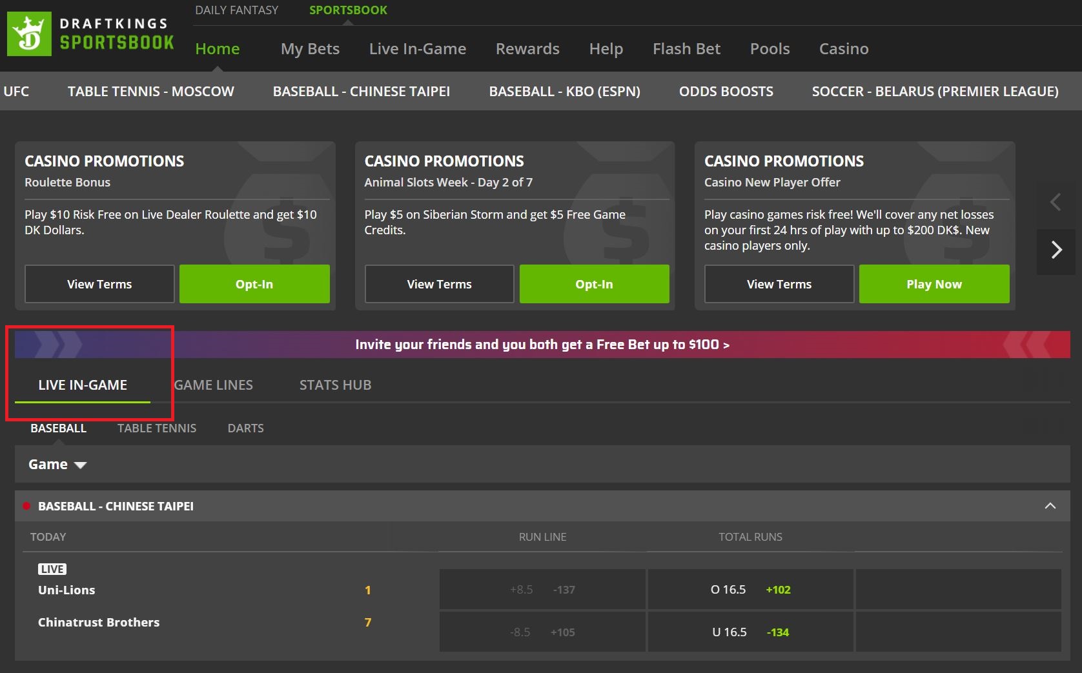Open Flash Bet

pyautogui.click(x=686, y=49)
